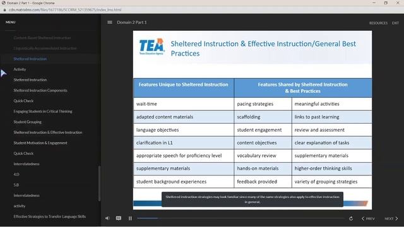The image size is (404, 227).
Task: Select the Student Grouping menu item
Action: [28, 122]
